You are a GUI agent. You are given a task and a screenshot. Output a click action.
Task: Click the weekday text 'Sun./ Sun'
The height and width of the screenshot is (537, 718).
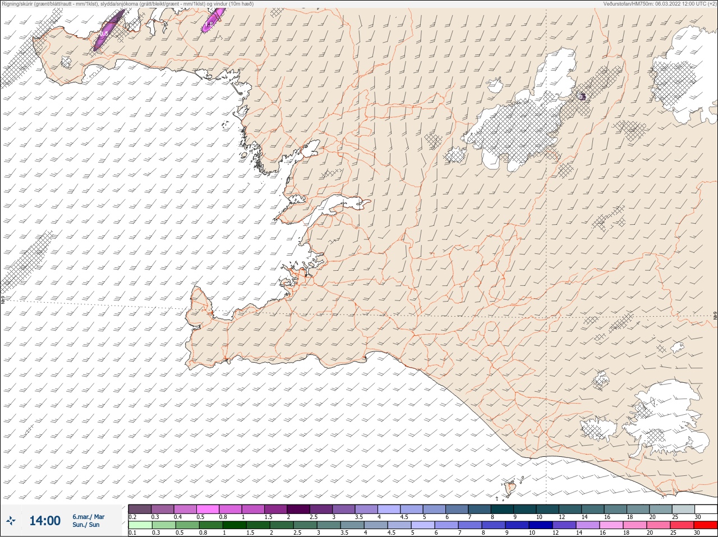[86, 525]
